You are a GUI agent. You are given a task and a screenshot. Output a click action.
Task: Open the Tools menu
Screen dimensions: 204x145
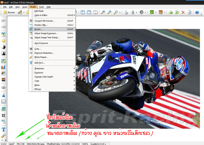(41, 7)
